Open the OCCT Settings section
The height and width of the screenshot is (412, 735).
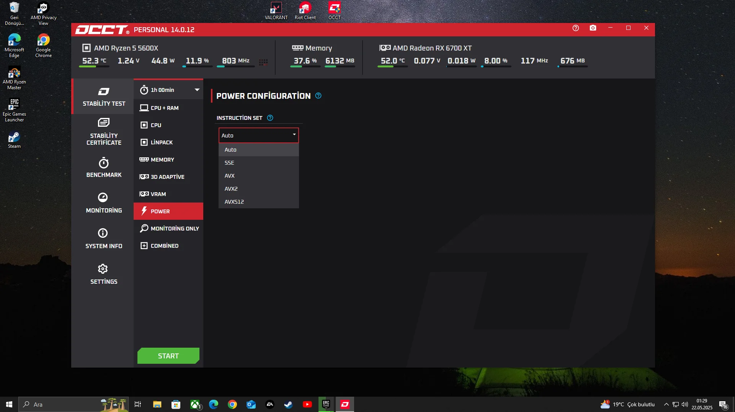click(104, 275)
